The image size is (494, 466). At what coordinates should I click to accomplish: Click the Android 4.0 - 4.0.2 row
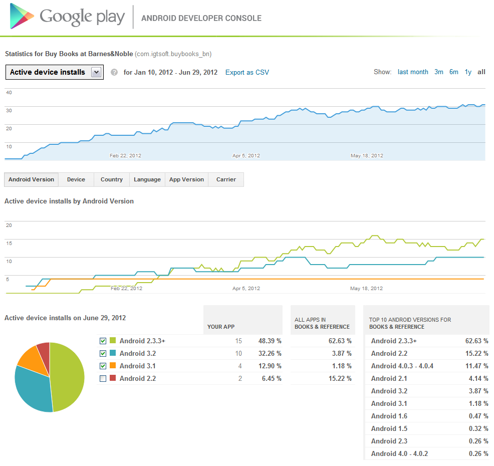pyautogui.click(x=427, y=453)
